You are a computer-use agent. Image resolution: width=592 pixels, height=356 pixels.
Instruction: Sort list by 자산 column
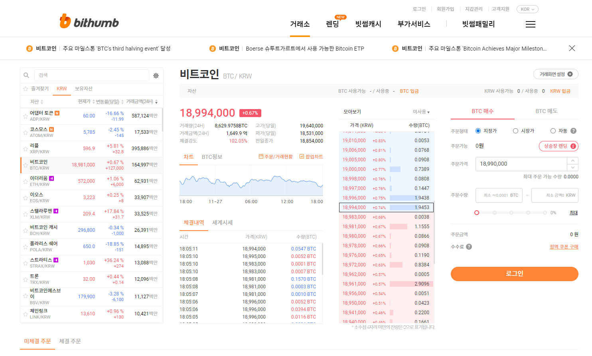point(37,102)
